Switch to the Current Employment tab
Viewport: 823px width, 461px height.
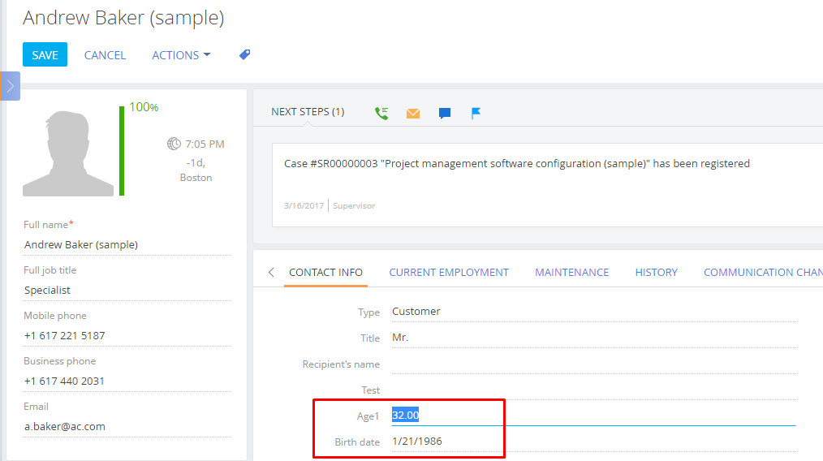point(449,273)
